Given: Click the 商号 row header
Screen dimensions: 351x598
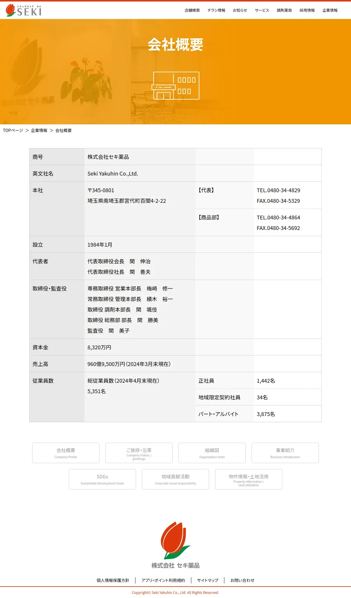Looking at the screenshot, I should [38, 157].
